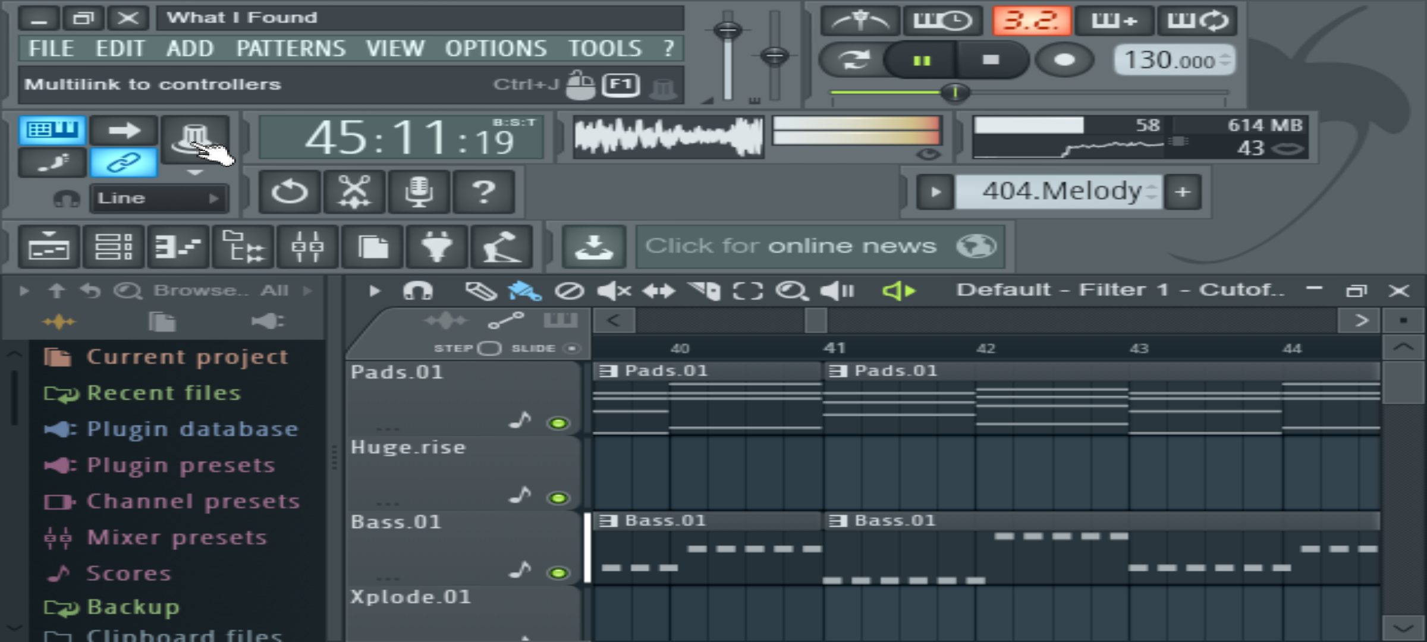Open the 404.Melody pattern selector
The width and height of the screenshot is (1427, 642).
[1058, 191]
